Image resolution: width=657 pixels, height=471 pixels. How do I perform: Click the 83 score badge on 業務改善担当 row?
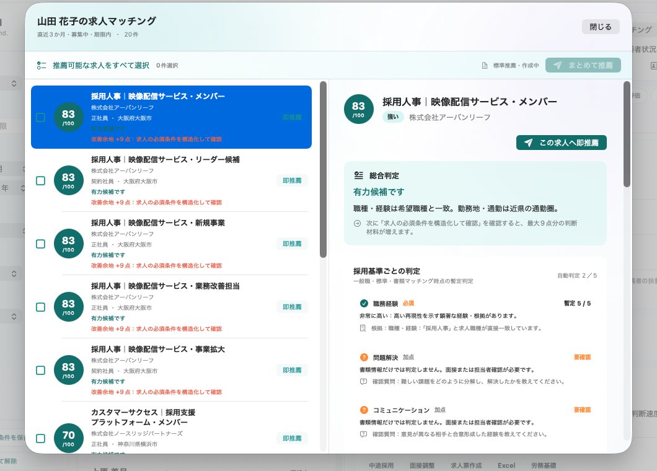[69, 307]
